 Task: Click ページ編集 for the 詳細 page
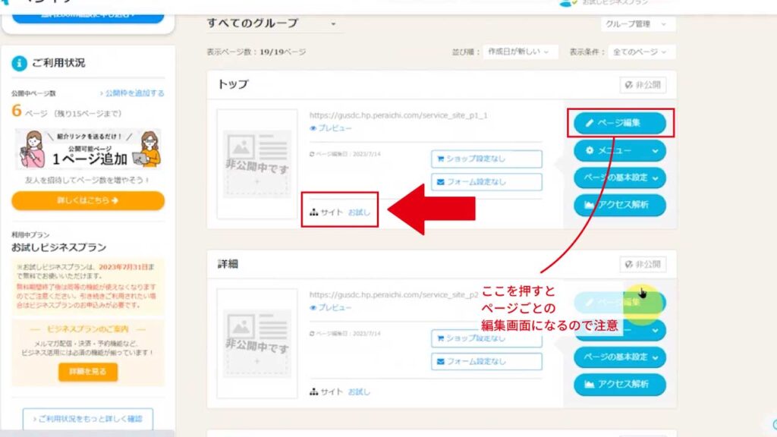tap(619, 302)
